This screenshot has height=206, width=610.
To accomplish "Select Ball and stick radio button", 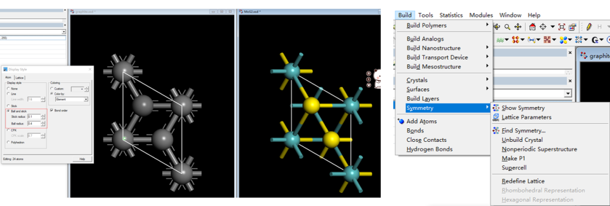I will tap(8, 111).
